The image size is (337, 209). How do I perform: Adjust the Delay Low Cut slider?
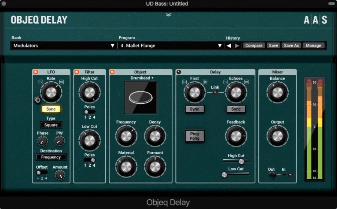coord(236,175)
